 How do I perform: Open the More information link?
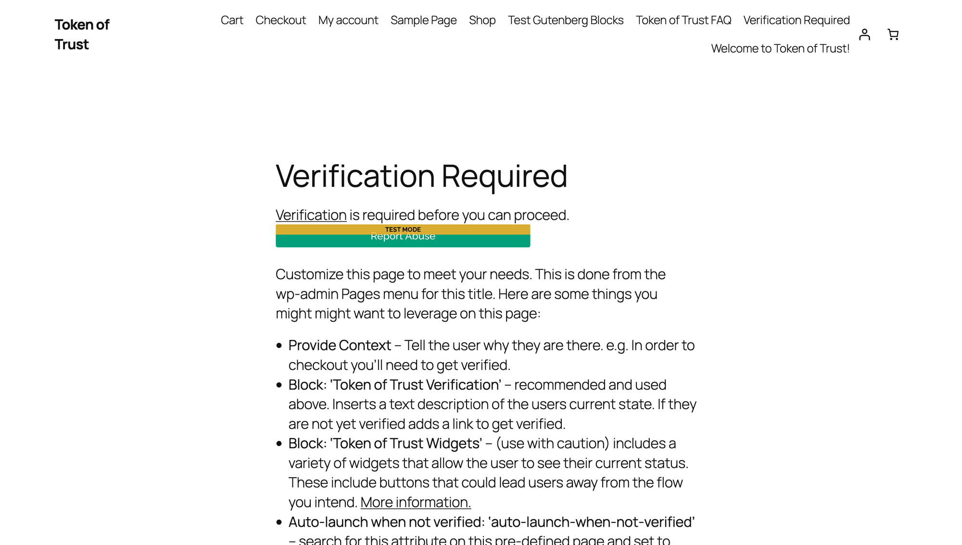click(x=415, y=502)
